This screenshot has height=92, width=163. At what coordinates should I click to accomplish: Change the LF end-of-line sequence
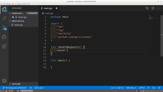point(148,88)
